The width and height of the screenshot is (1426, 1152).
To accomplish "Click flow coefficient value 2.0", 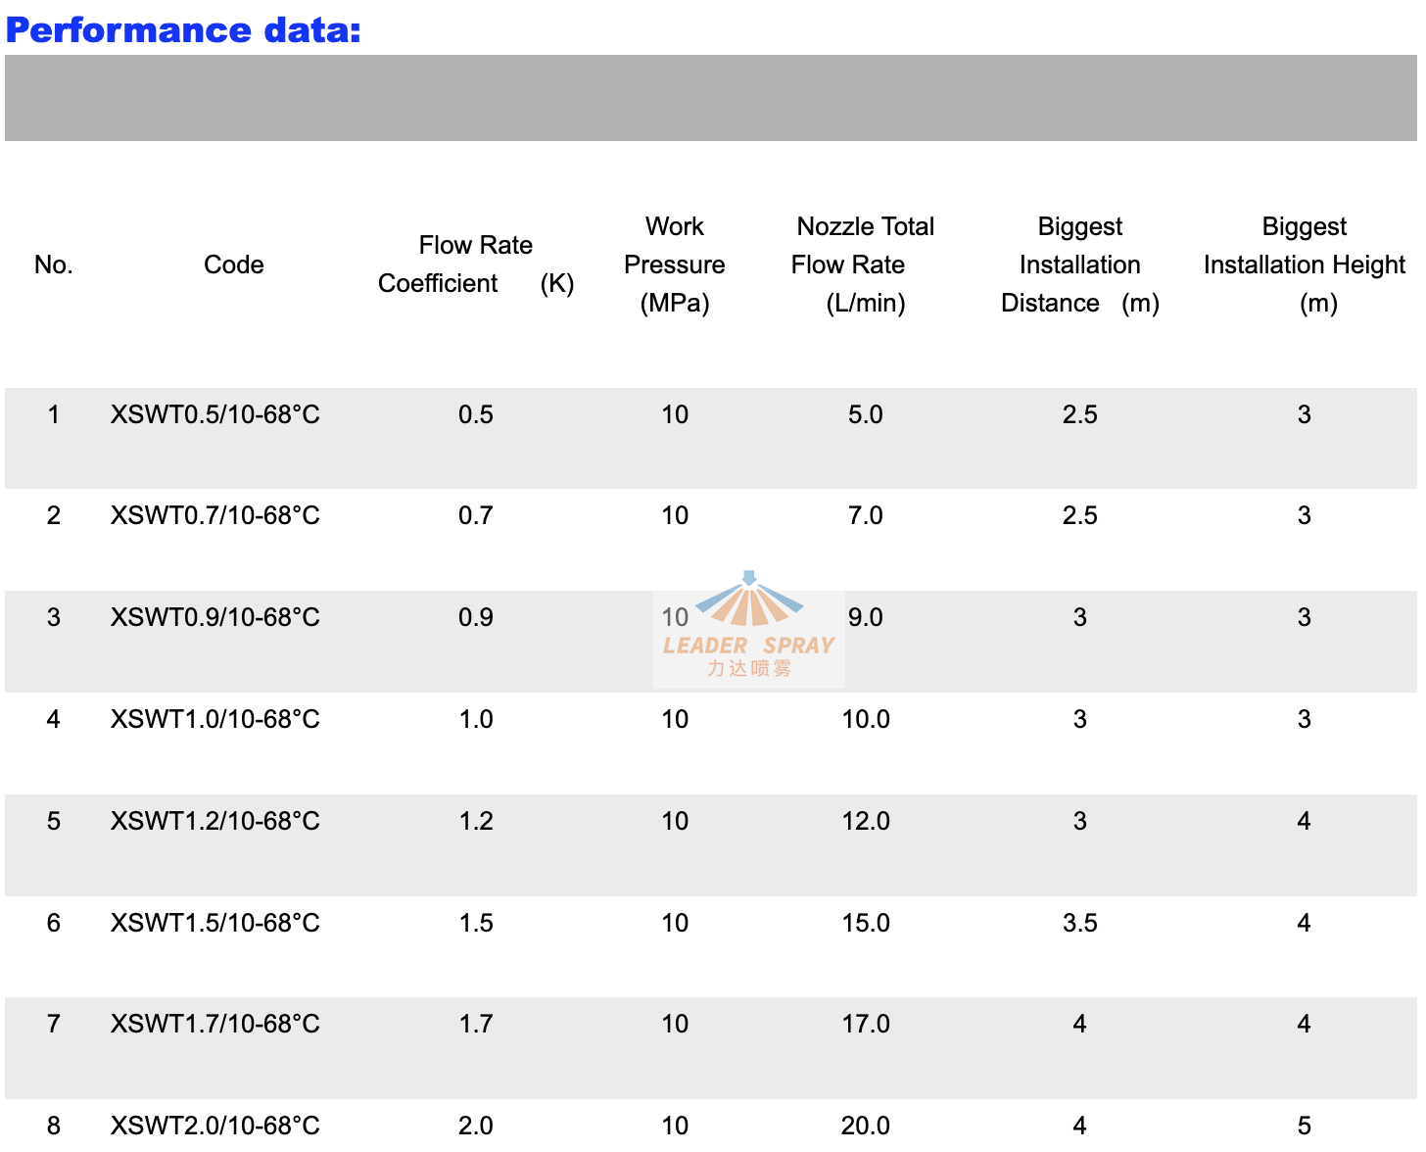I will point(476,1126).
